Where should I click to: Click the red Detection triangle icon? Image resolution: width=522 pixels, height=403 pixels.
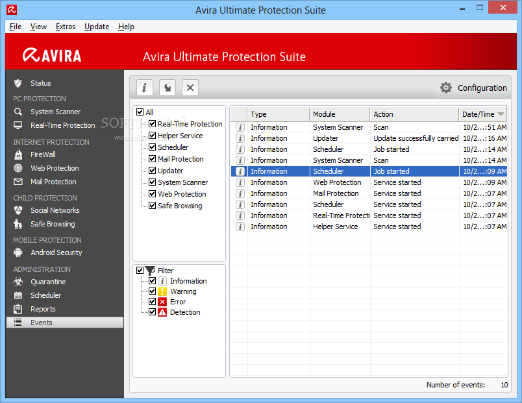click(162, 312)
